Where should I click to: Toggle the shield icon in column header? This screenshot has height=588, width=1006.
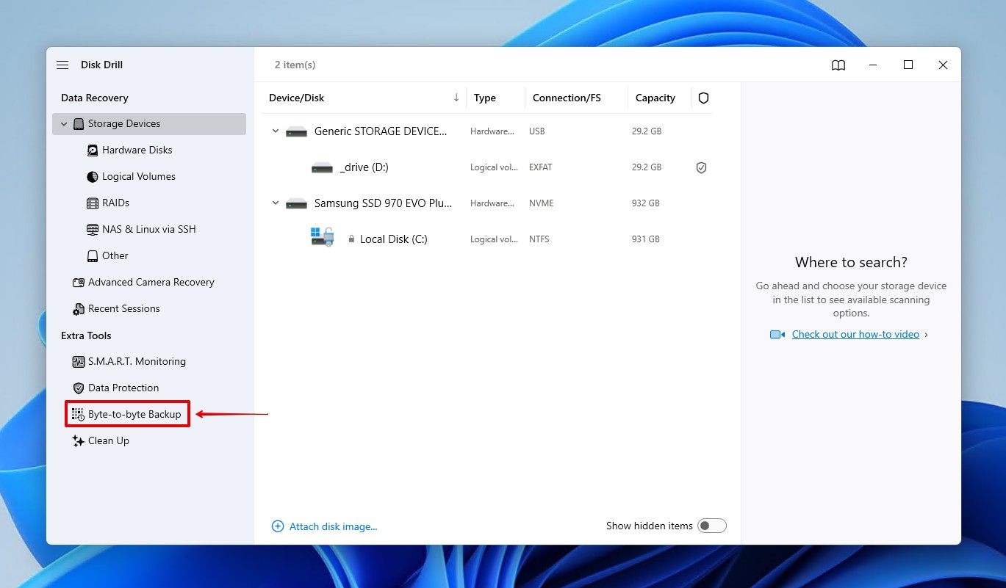point(703,98)
